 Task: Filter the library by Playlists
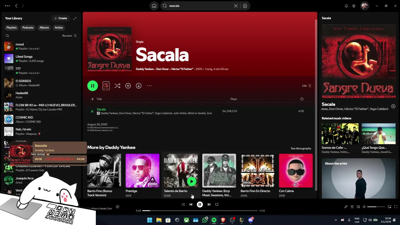12,27
